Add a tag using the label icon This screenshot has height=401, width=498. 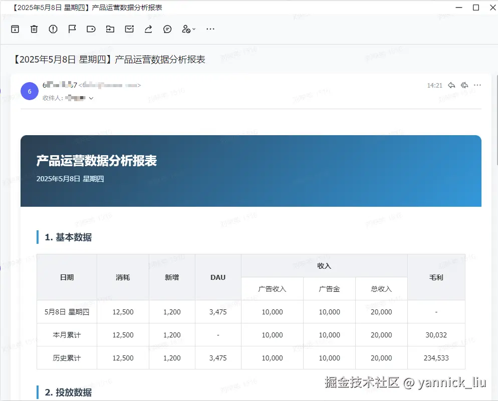[91, 29]
